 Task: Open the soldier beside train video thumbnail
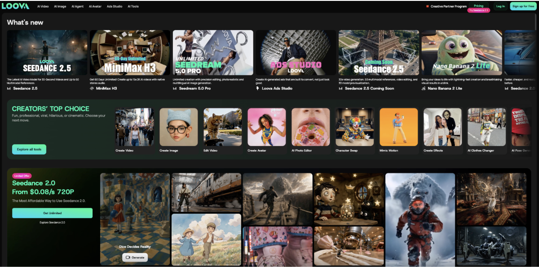(206, 193)
